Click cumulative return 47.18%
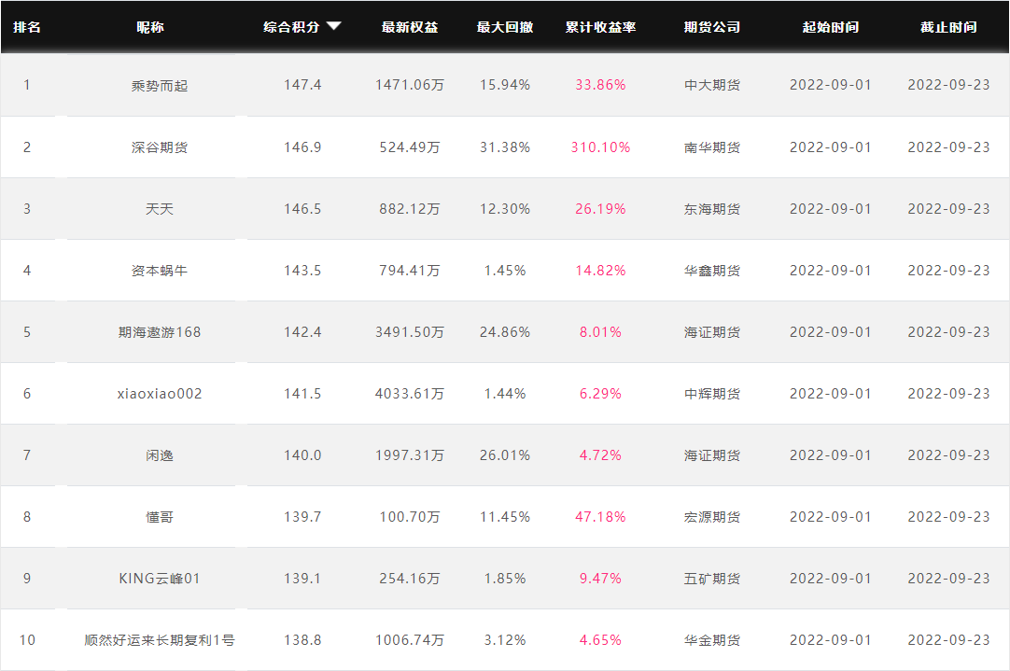The image size is (1010, 671). tap(600, 517)
